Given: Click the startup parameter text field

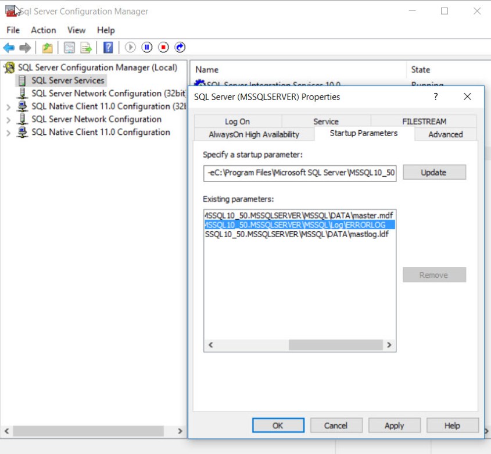Looking at the screenshot, I should point(300,172).
